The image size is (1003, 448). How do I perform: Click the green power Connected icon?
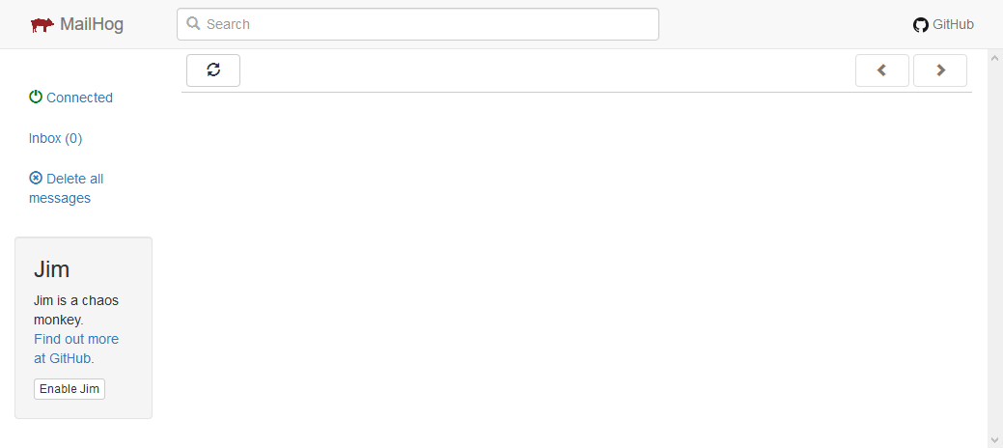click(36, 97)
